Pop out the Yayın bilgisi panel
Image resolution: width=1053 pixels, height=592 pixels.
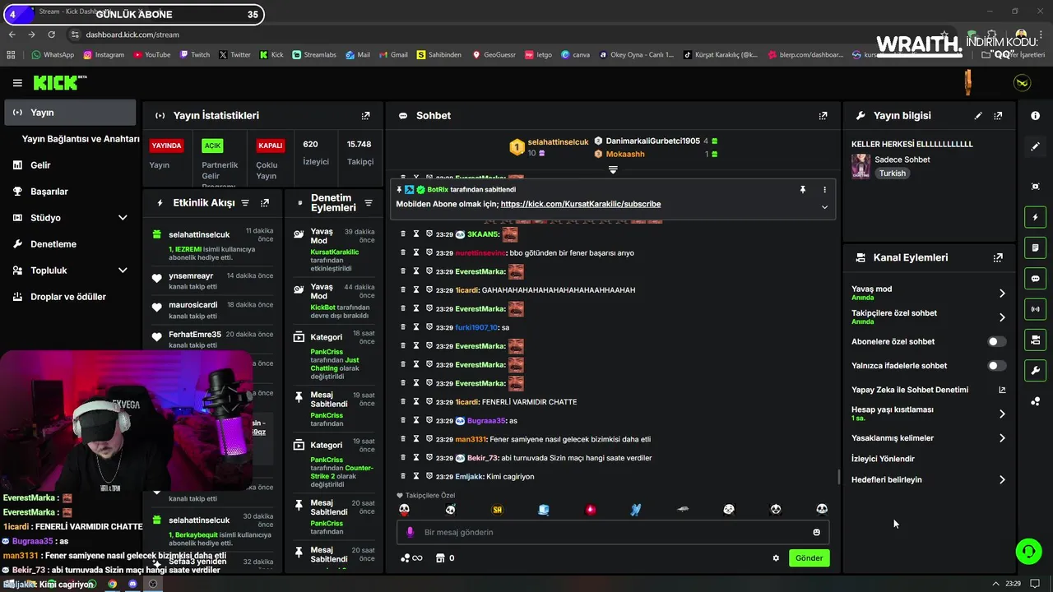[998, 116]
